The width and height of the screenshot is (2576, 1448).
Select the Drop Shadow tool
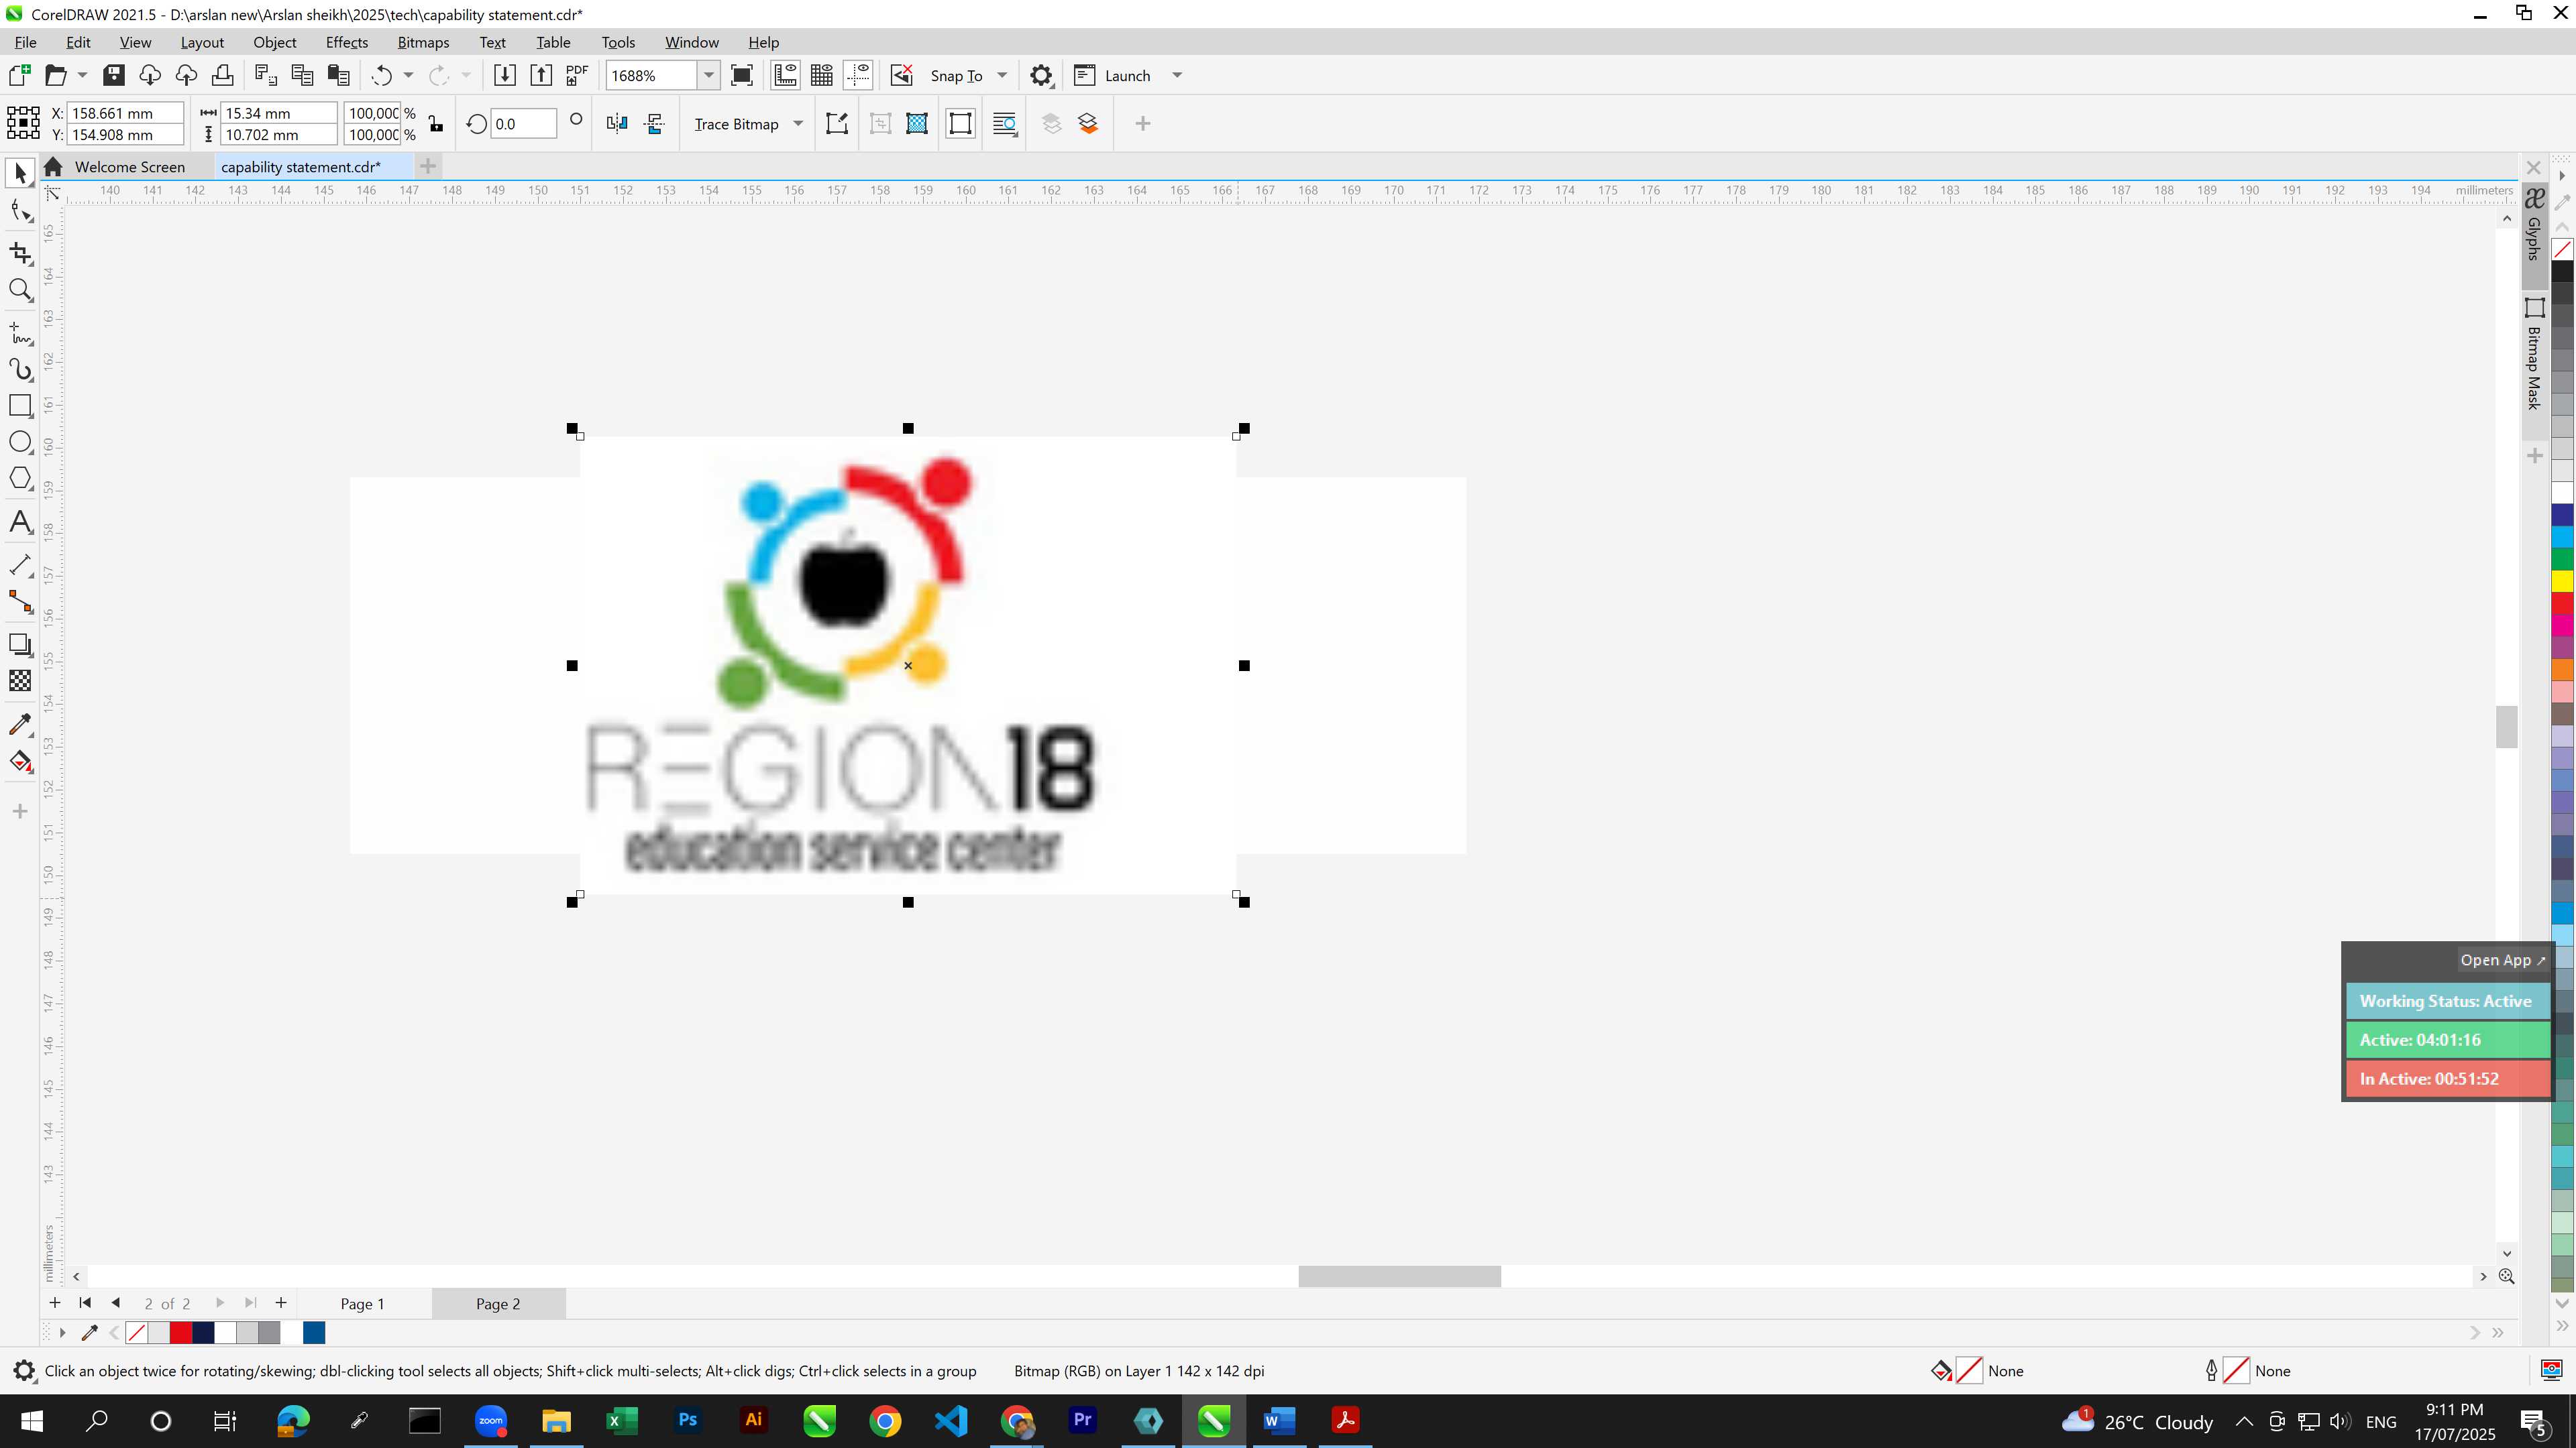pyautogui.click(x=20, y=644)
